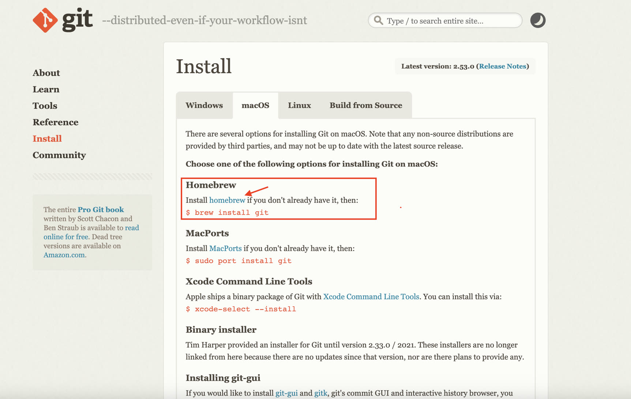Click the homebrew hyperlink
The image size is (631, 399).
[227, 200]
